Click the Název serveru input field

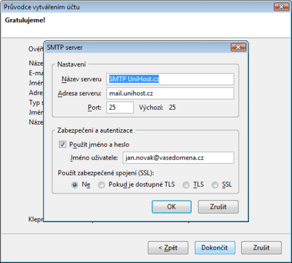tap(170, 79)
